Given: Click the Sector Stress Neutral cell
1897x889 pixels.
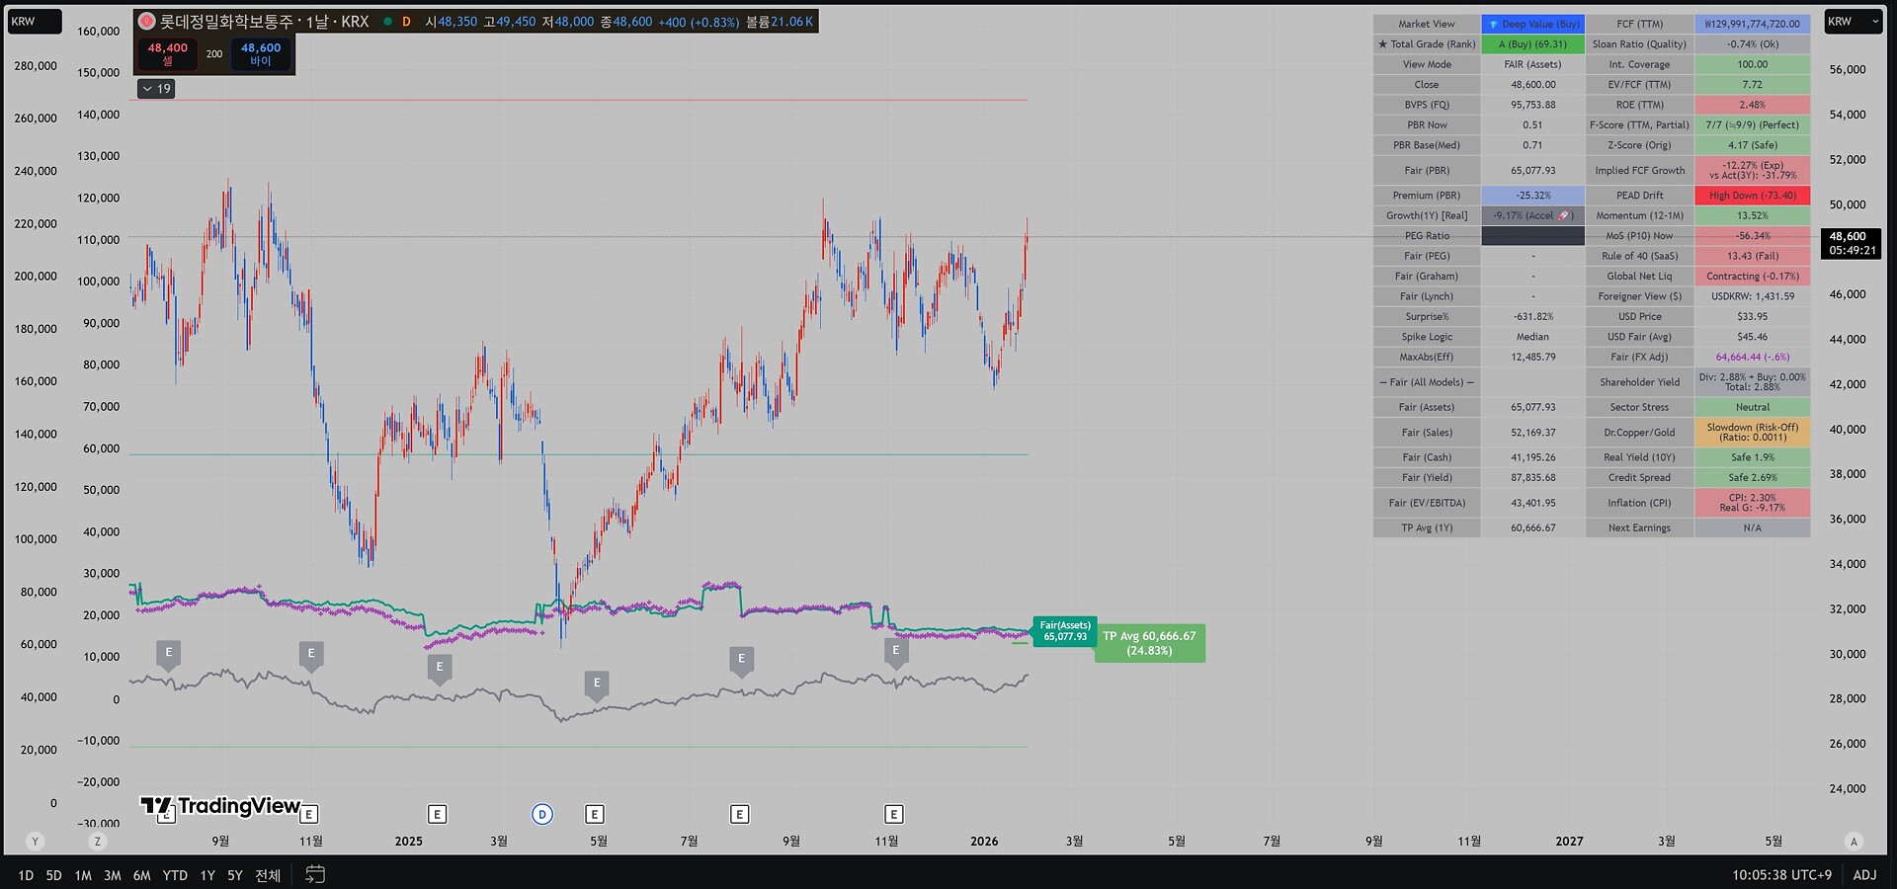Looking at the screenshot, I should pos(1753,407).
